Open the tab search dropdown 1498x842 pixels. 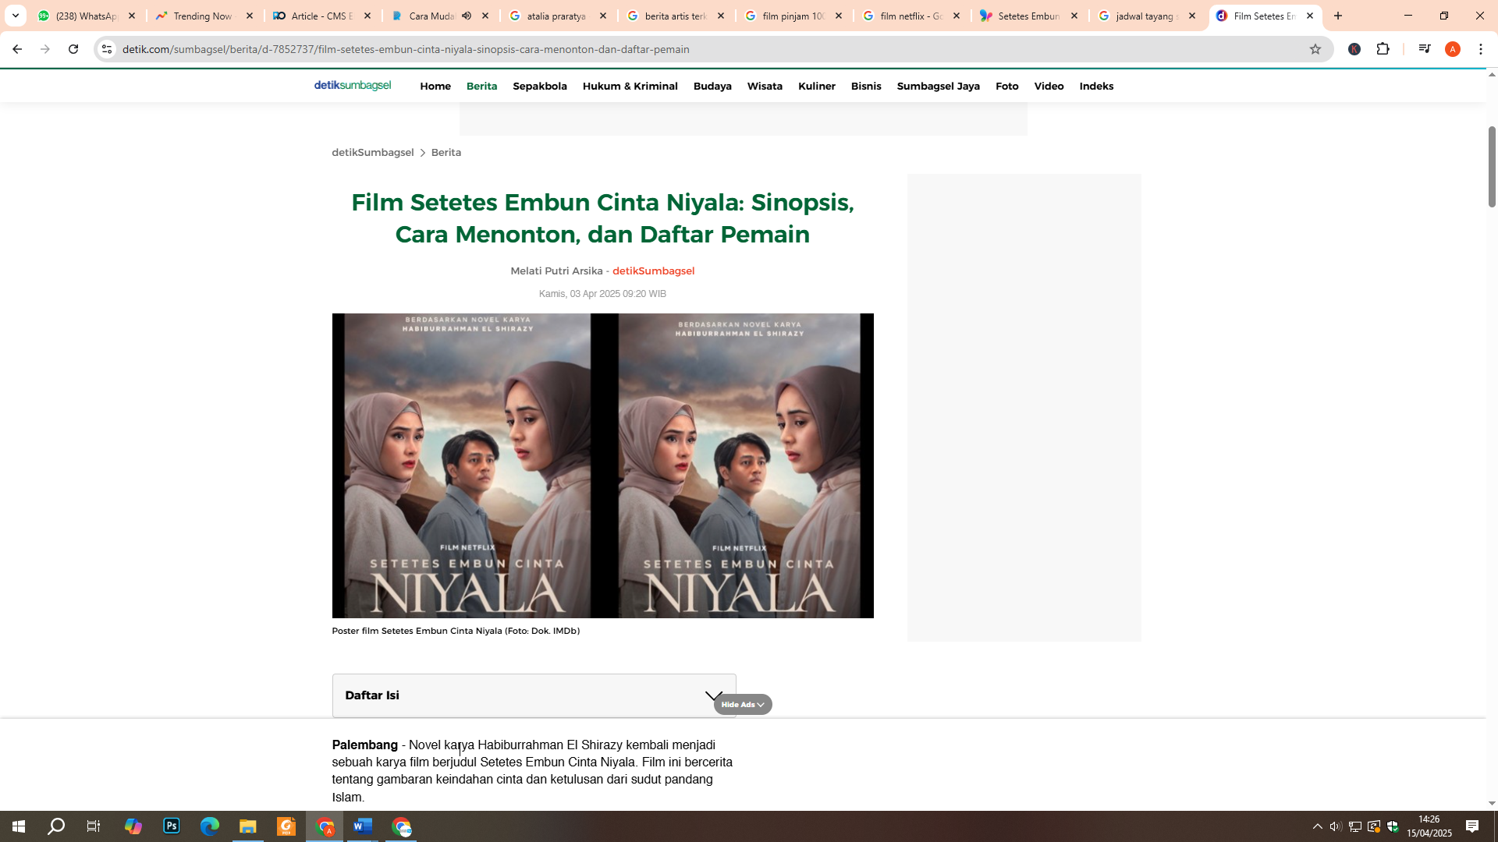coord(15,16)
